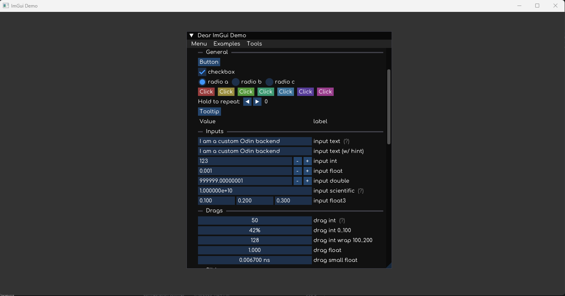Open the Menu menu
The width and height of the screenshot is (565, 296).
199,44
